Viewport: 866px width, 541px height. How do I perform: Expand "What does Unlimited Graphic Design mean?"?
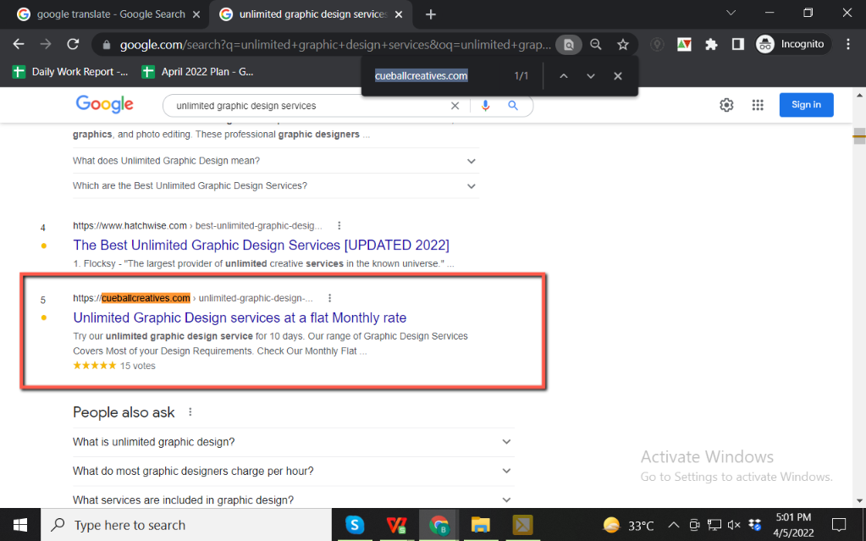point(275,161)
